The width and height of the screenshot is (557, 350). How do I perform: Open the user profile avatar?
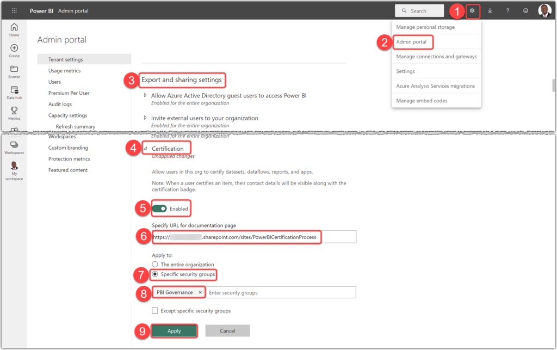tap(544, 11)
